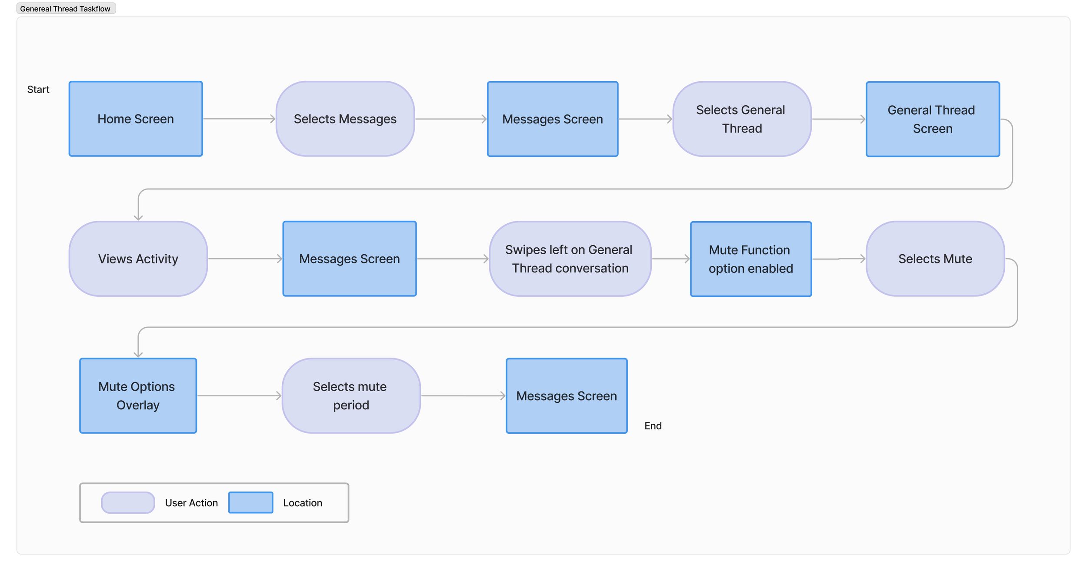Select the Selects Mute action node
This screenshot has width=1087, height=571.
point(935,259)
